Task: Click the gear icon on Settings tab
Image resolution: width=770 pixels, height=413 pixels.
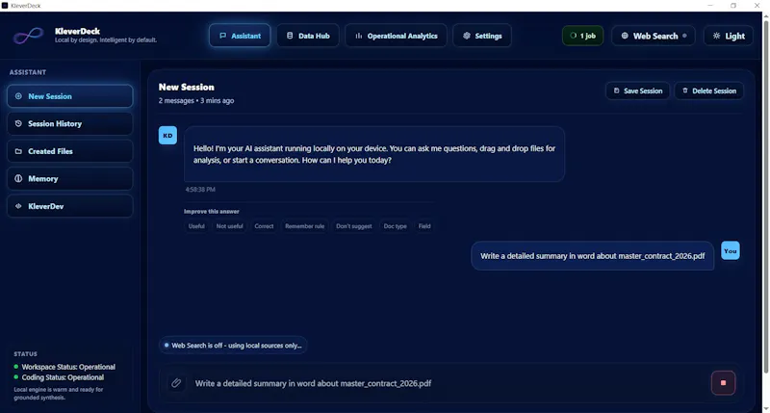Action: [467, 36]
